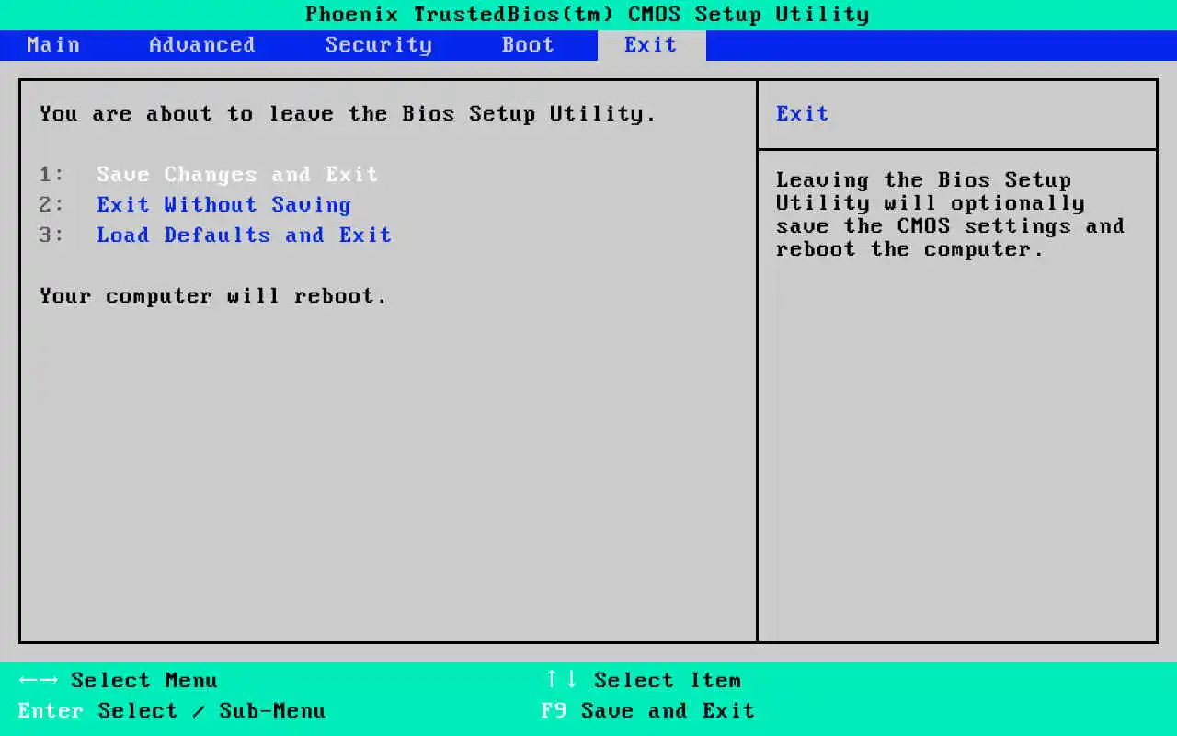Click number '3:' beside Load Defaults
Image resolution: width=1177 pixels, height=736 pixels.
[x=51, y=235]
